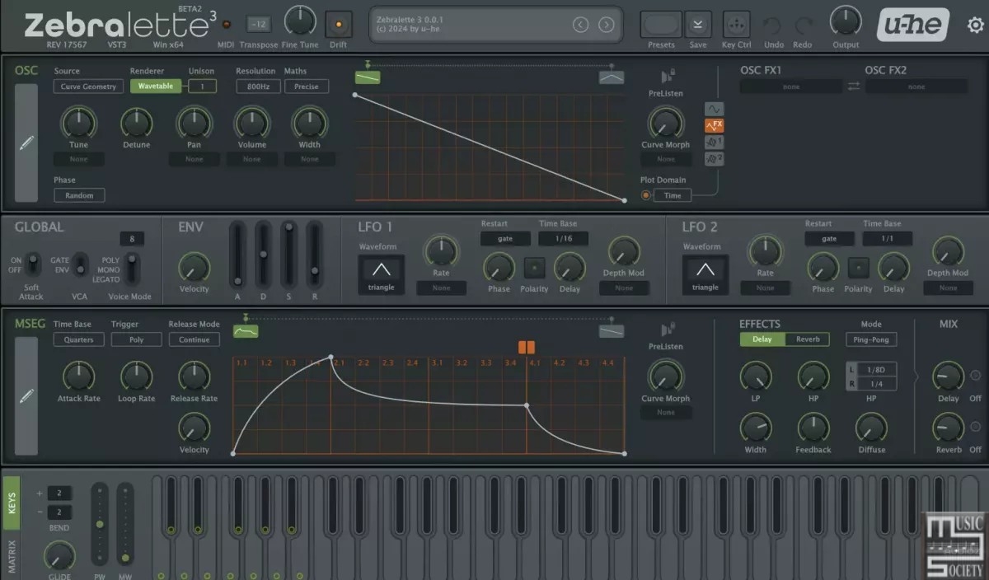The width and height of the screenshot is (989, 580).
Task: Switch to the Delay effects tab
Action: point(762,339)
